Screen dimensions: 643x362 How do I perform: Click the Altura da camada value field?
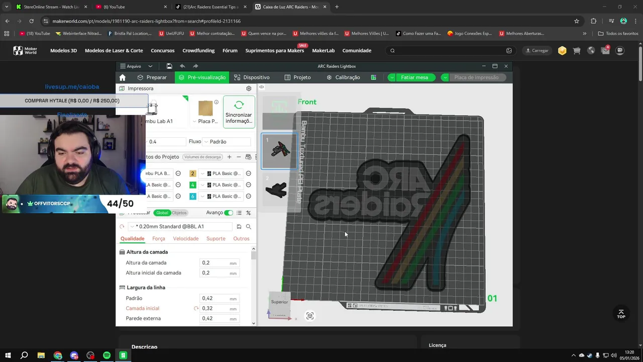[x=220, y=263]
